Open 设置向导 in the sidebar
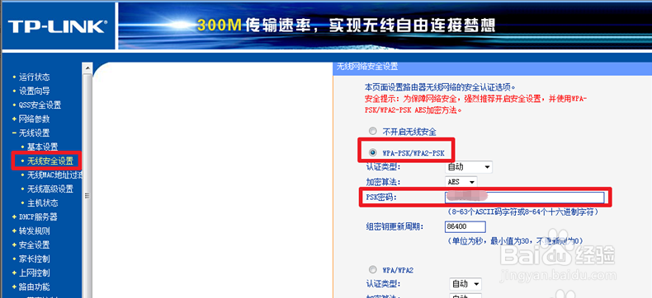The image size is (652, 298). [34, 91]
